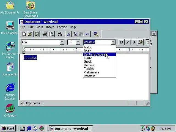176x132 pixels.
Task: Launch Outlook Express from Quick Launch
Action: 35,128
